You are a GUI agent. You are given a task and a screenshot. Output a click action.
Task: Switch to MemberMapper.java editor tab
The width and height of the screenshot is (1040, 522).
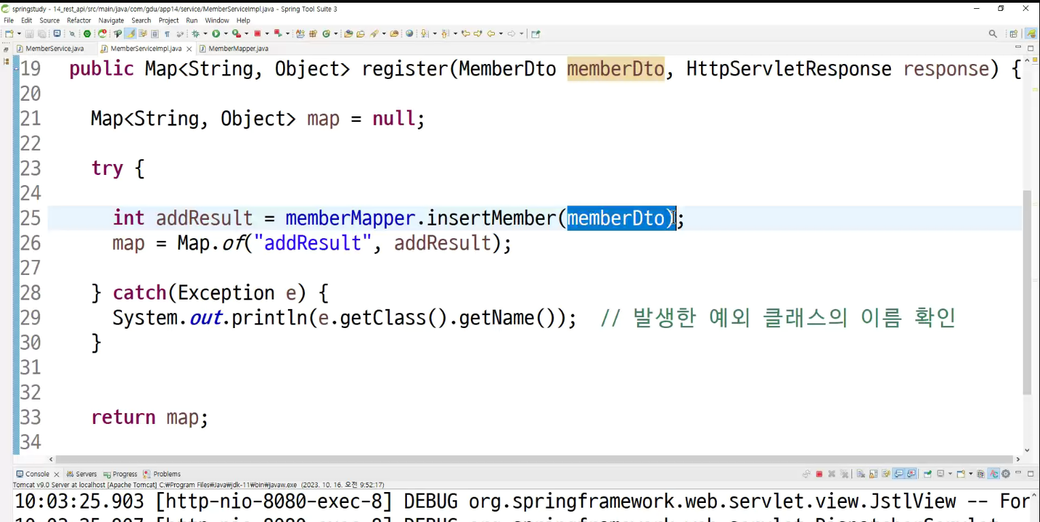(x=238, y=48)
